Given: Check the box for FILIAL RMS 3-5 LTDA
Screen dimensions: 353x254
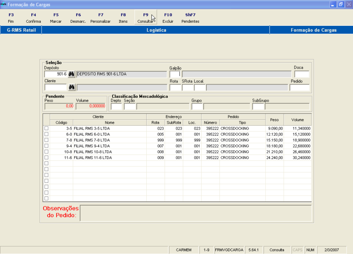Looking at the screenshot, I should click(46, 128).
